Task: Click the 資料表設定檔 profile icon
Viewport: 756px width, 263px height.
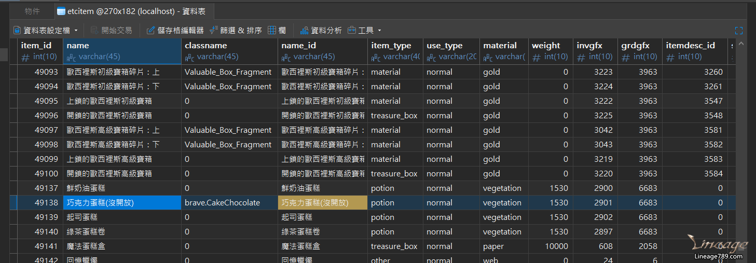Action: (x=17, y=31)
